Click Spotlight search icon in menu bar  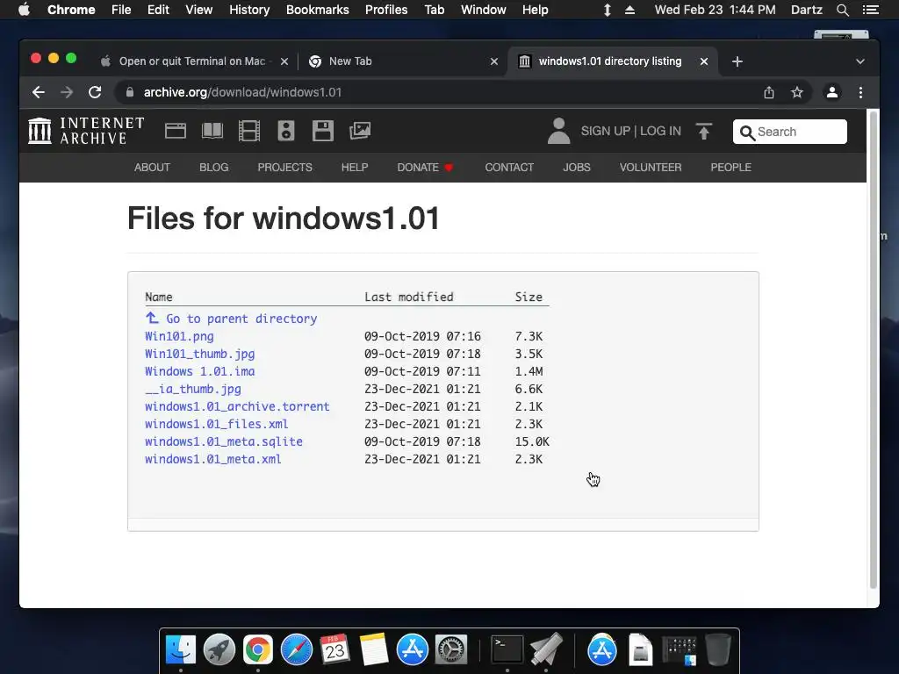(x=842, y=10)
